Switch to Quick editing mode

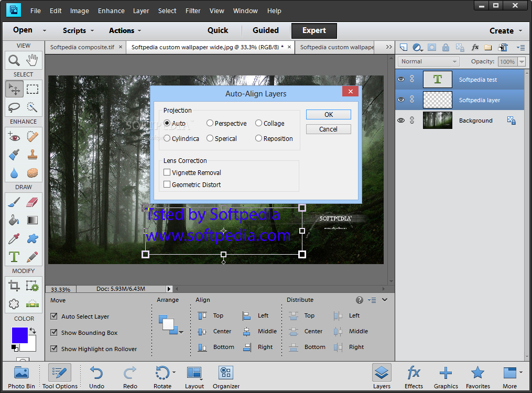click(x=218, y=30)
